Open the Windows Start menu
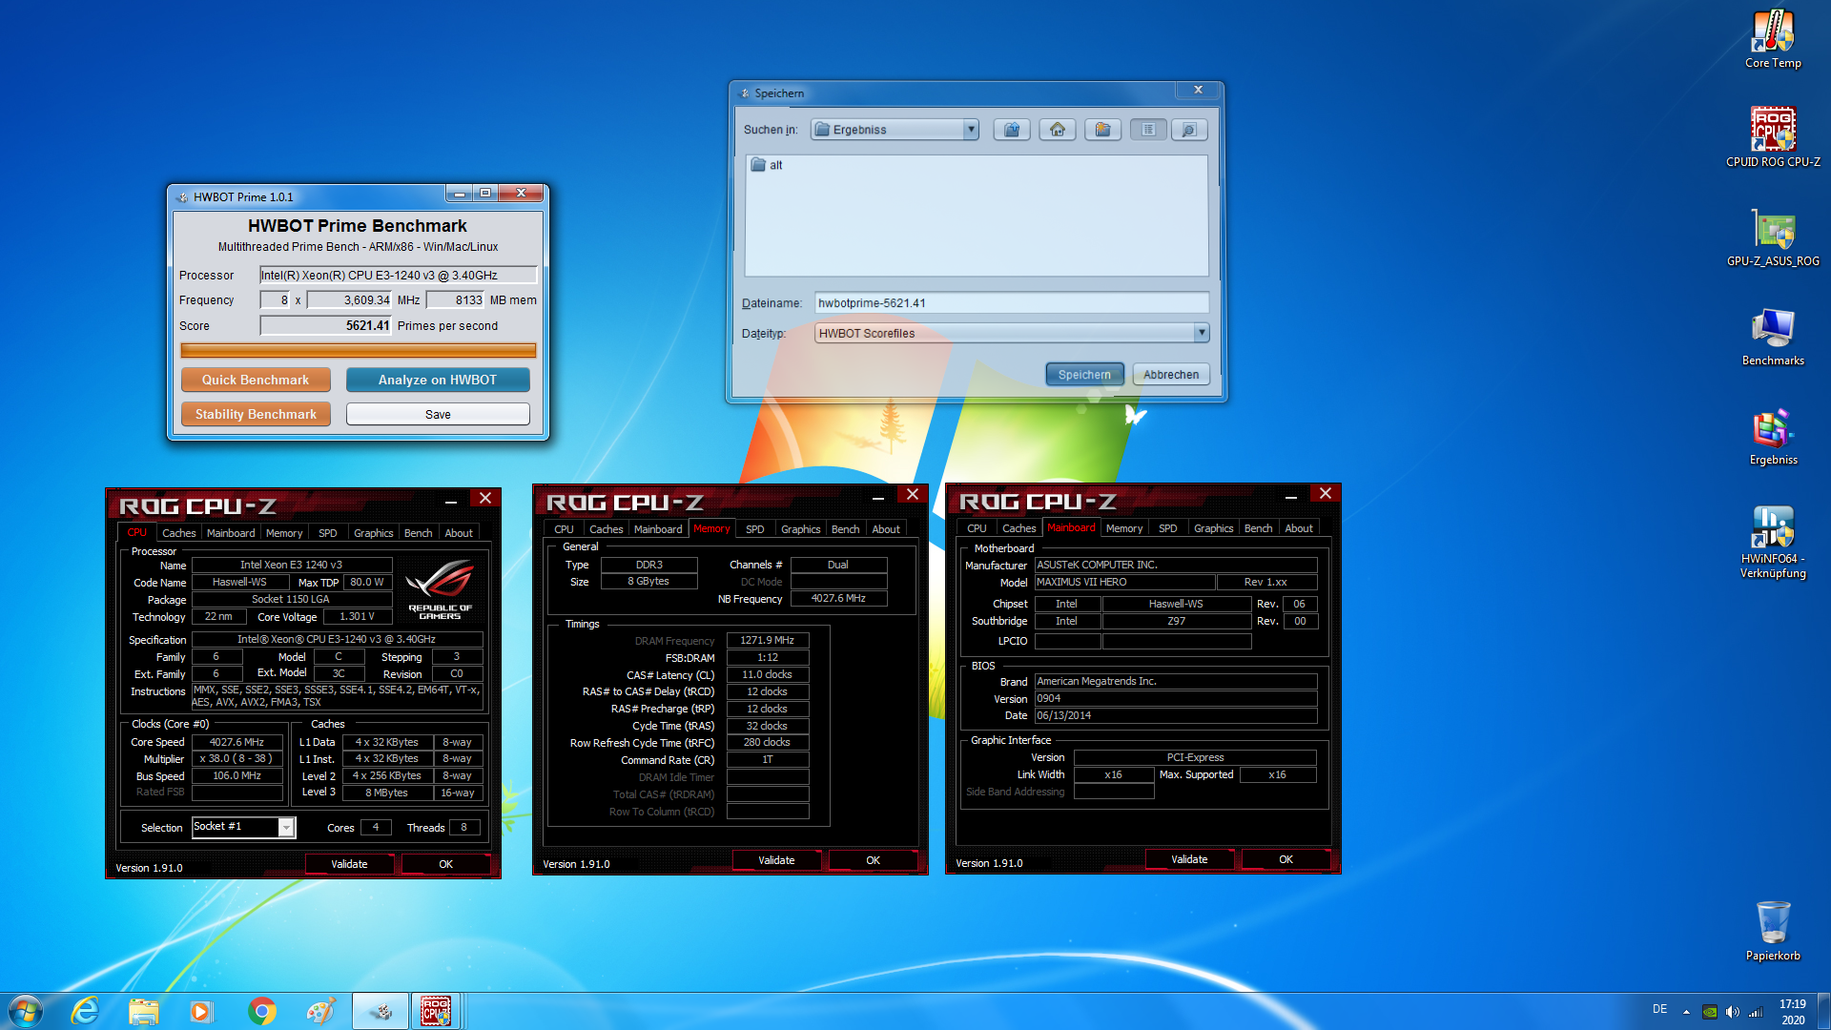The image size is (1831, 1030). (26, 1011)
